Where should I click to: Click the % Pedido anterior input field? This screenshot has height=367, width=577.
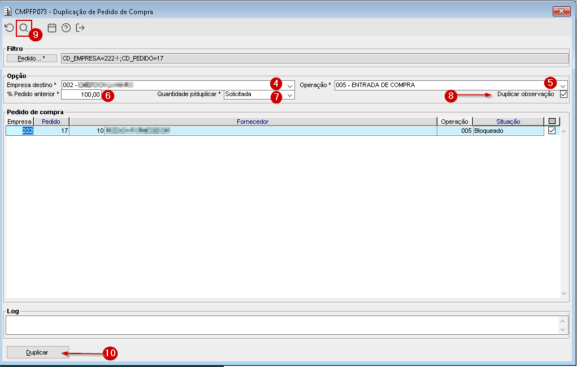point(81,94)
